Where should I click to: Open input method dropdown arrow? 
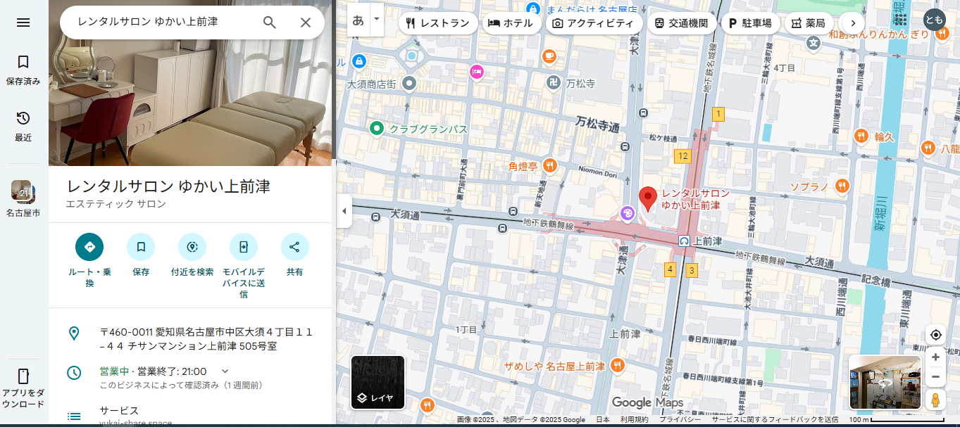[377, 19]
